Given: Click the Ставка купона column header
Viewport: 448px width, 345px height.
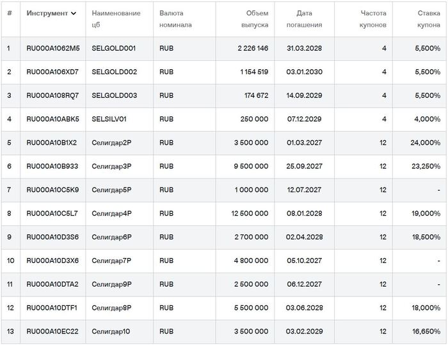Looking at the screenshot, I should 429,19.
